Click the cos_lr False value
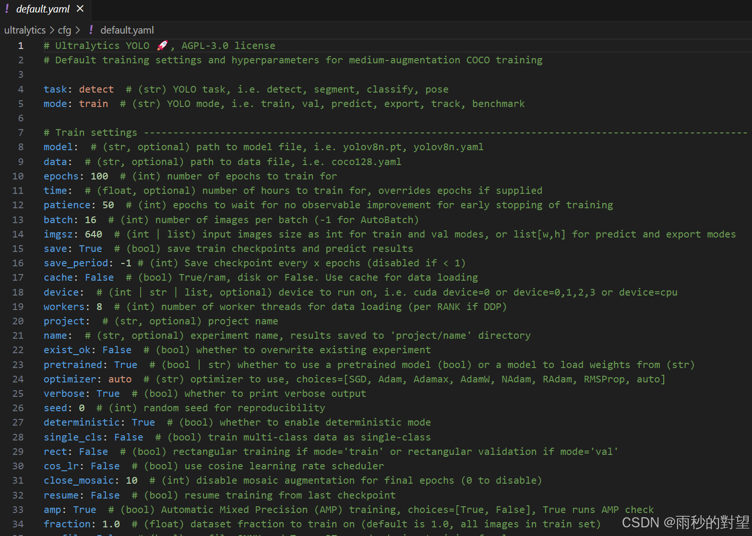This screenshot has width=752, height=536. pyautogui.click(x=105, y=466)
